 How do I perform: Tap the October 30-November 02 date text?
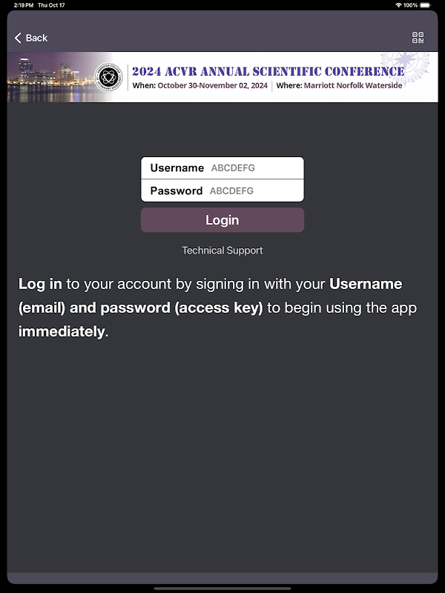pos(213,85)
